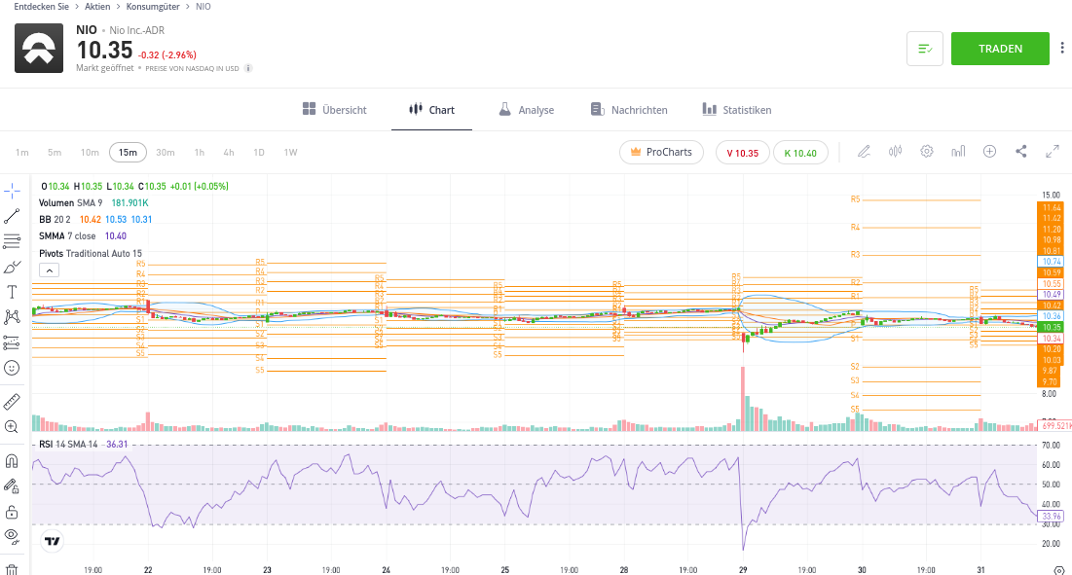
Task: Go to Aktien breadcrumb
Action: click(x=97, y=6)
